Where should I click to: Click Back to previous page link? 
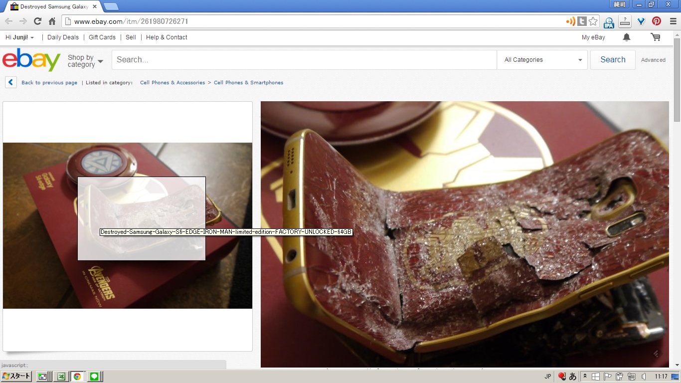click(49, 83)
